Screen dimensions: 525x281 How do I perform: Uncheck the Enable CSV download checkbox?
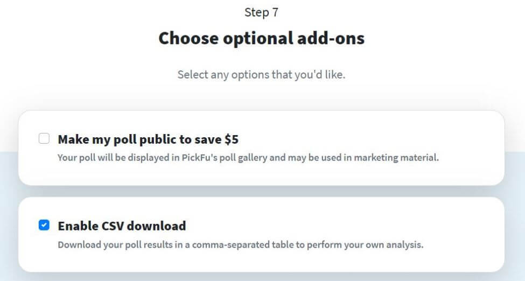[44, 226]
